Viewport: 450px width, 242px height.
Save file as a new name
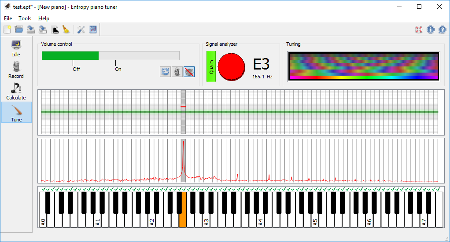pyautogui.click(x=43, y=29)
